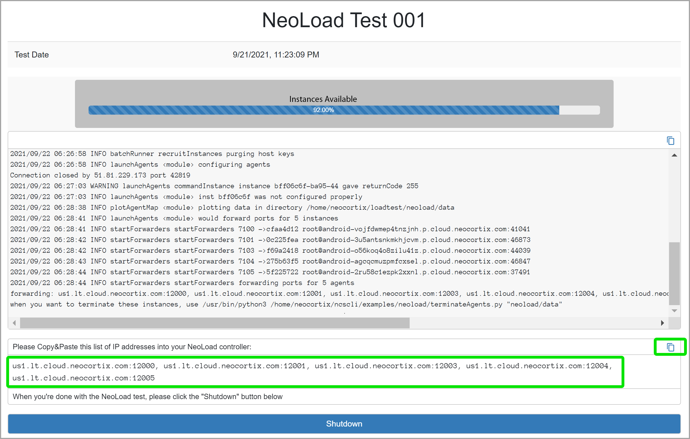Viewport: 690px width, 439px height.
Task: Copy the log output using the clipboard icon
Action: pyautogui.click(x=670, y=141)
